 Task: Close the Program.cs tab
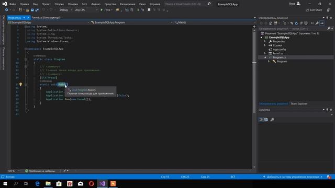[x=28, y=18]
